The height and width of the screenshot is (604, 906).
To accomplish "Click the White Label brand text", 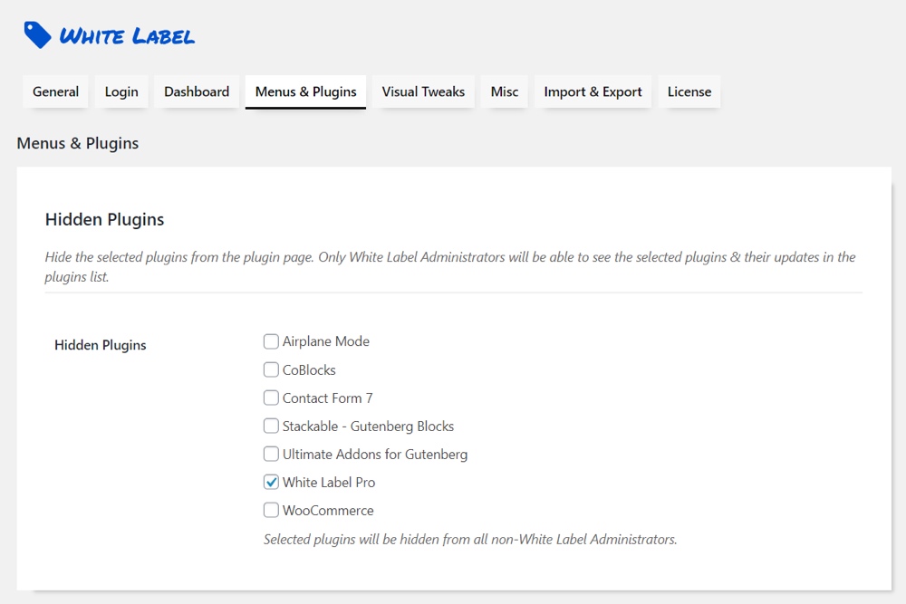I will click(x=127, y=36).
